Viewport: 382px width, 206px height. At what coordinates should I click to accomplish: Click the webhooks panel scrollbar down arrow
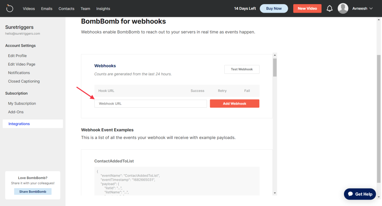click(275, 193)
